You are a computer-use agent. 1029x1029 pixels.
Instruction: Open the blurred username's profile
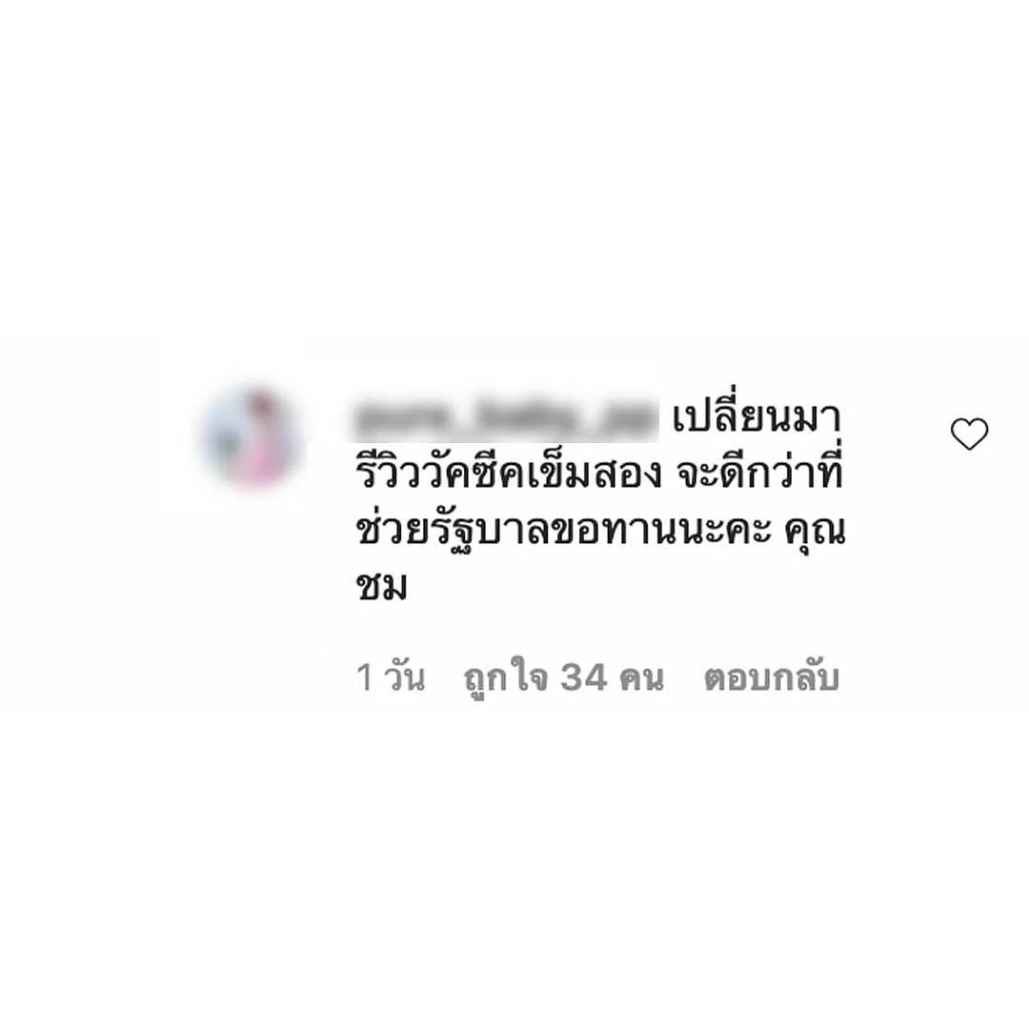pos(505,418)
